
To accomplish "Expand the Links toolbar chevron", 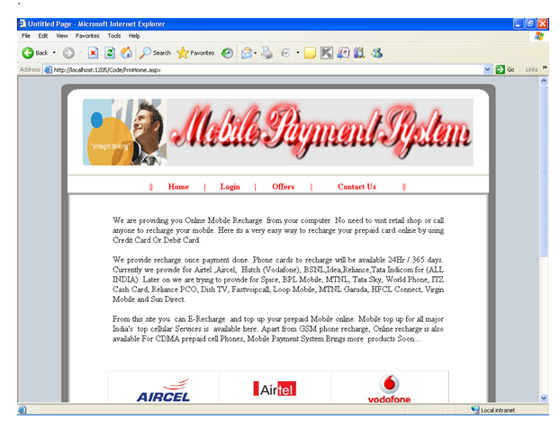I will click(x=545, y=67).
